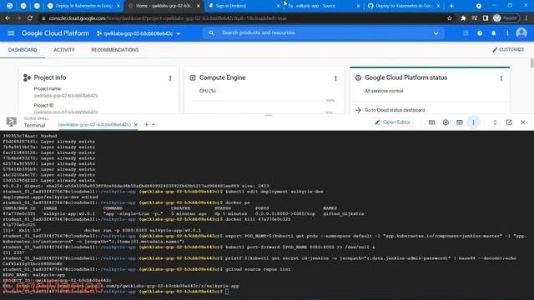Add a new Cloud Shell terminal tab
Image resolution: width=534 pixels, height=300 pixels.
[x=147, y=124]
